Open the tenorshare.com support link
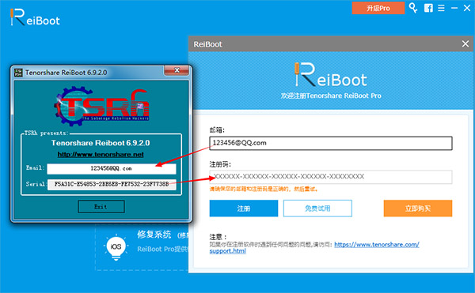Viewport: 475px width, 293px height. tap(377, 244)
